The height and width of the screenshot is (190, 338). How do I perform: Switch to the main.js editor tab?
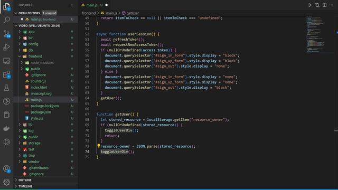92,5
